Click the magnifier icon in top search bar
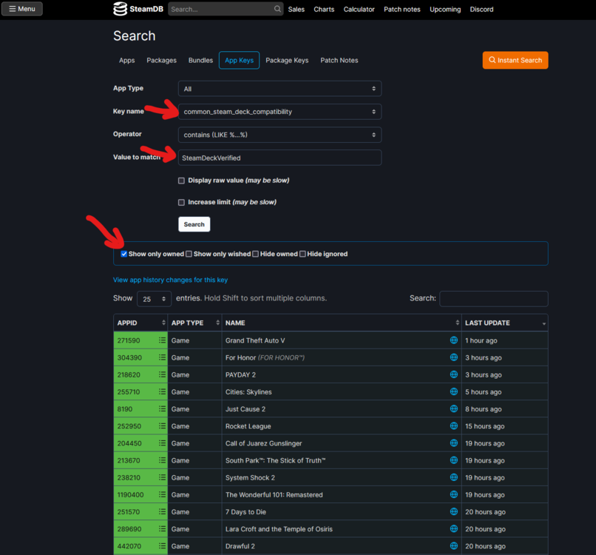 pos(277,10)
